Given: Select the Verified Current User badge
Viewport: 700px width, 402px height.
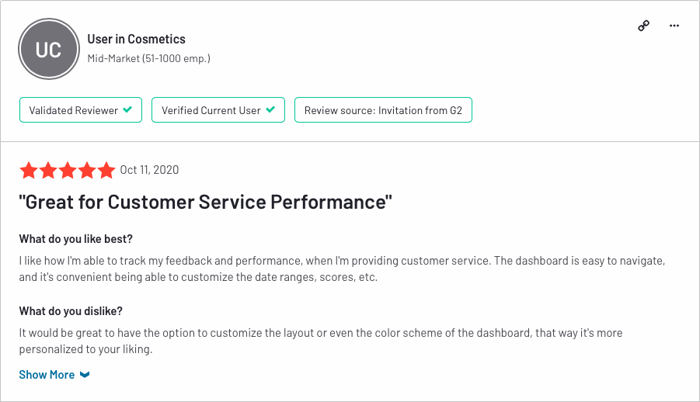Looking at the screenshot, I should pos(218,109).
